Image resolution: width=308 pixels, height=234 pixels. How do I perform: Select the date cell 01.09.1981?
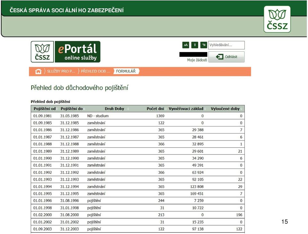[42, 116]
